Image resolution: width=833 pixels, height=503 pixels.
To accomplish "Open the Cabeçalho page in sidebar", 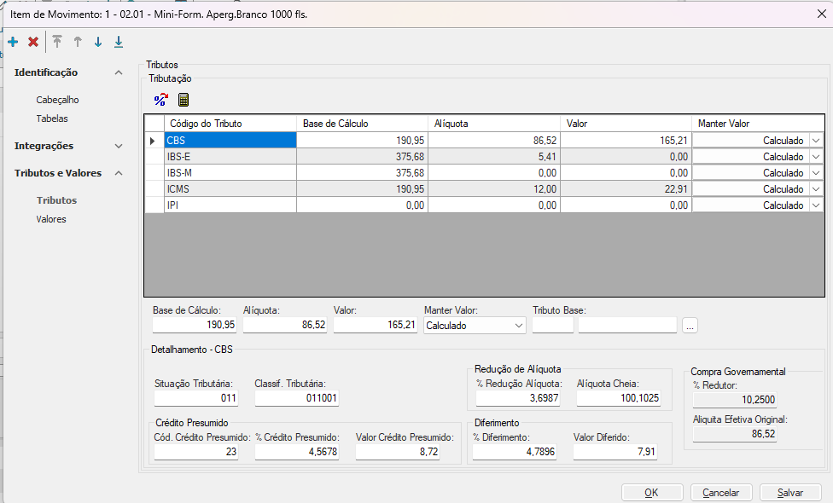I will pos(57,100).
